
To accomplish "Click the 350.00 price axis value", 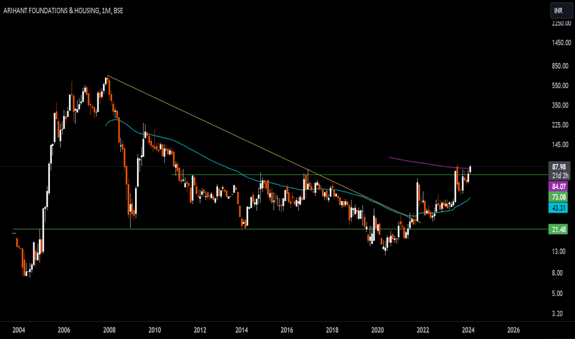I will [561, 105].
